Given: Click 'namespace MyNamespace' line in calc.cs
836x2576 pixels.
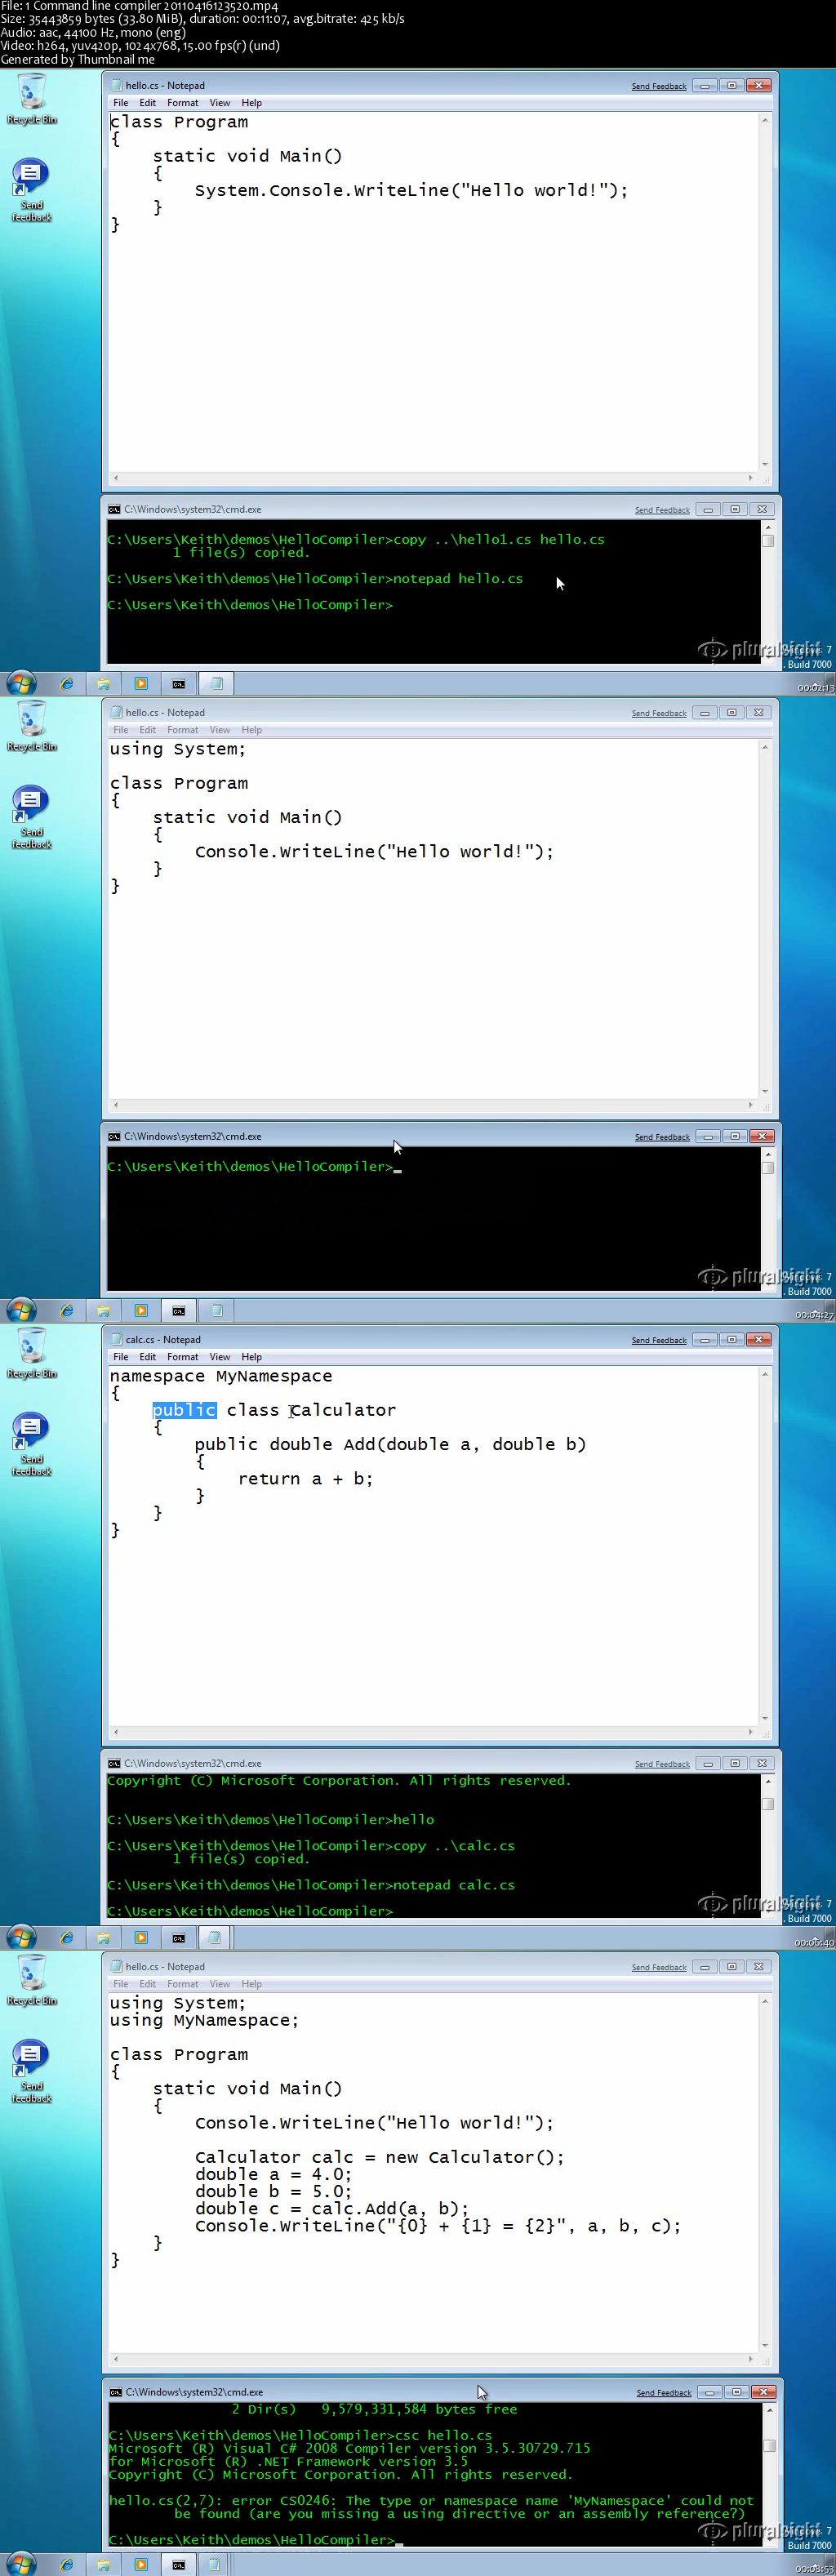Looking at the screenshot, I should (221, 1376).
